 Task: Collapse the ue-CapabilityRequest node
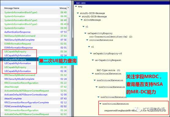(93, 60)
